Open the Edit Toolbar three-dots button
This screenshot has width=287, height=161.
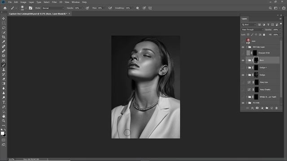click(x=4, y=126)
